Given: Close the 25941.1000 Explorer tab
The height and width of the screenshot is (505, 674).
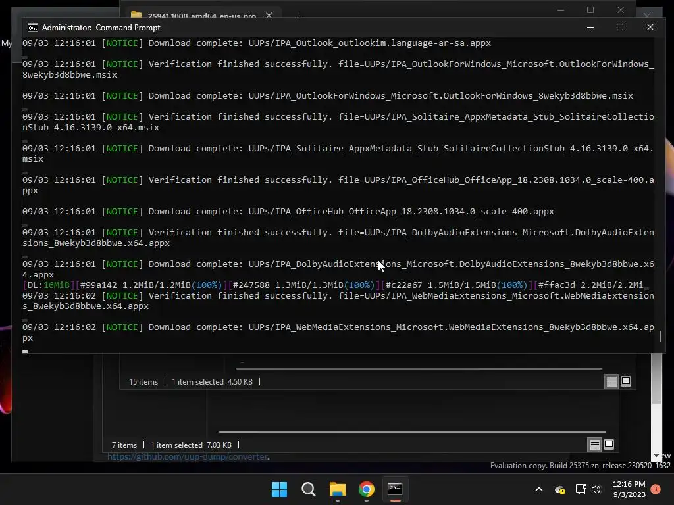Looking at the screenshot, I should pyautogui.click(x=269, y=16).
